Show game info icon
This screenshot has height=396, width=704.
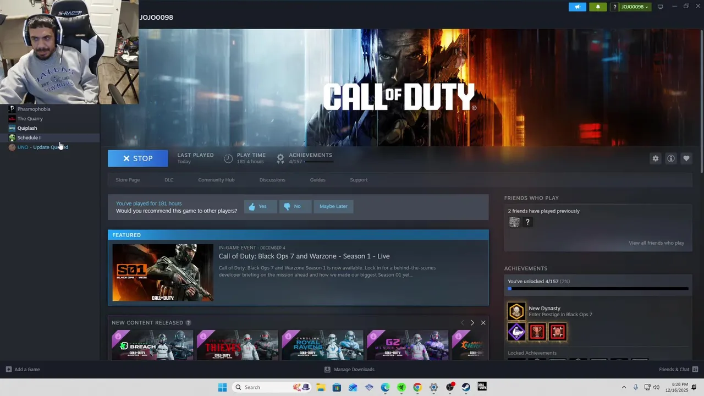671,158
